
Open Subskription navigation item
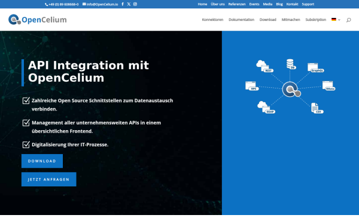coord(316,20)
